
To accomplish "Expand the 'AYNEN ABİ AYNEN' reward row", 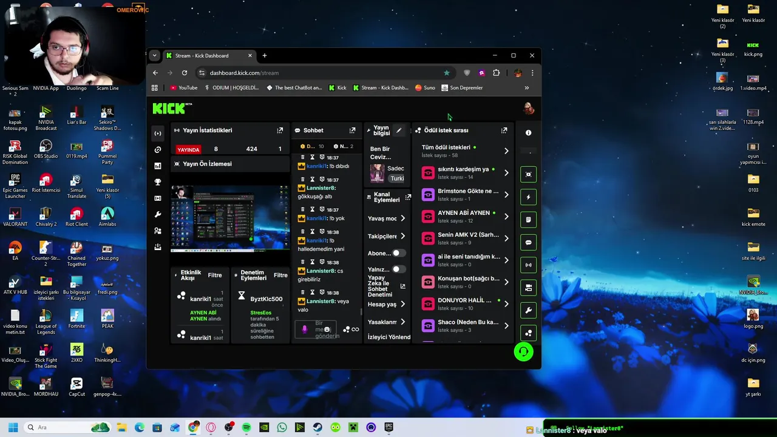I will pyautogui.click(x=506, y=217).
